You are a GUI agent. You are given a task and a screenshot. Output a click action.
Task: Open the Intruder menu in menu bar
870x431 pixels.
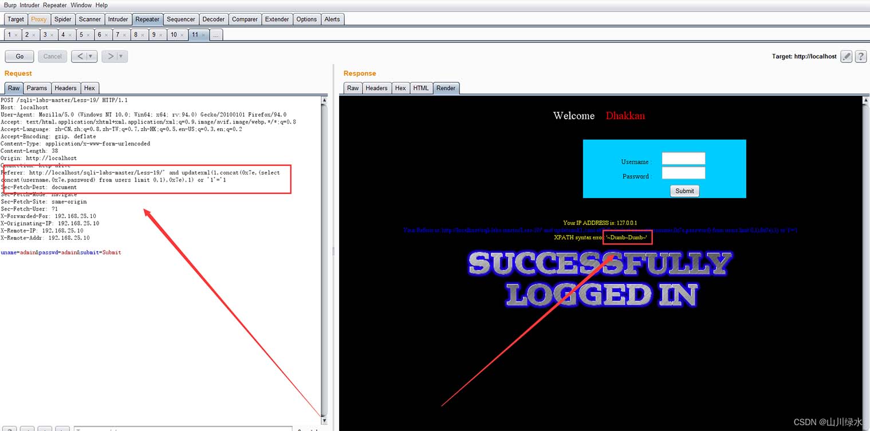(30, 5)
